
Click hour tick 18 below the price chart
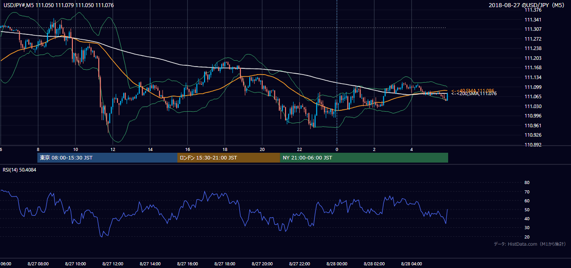[x=225, y=150]
